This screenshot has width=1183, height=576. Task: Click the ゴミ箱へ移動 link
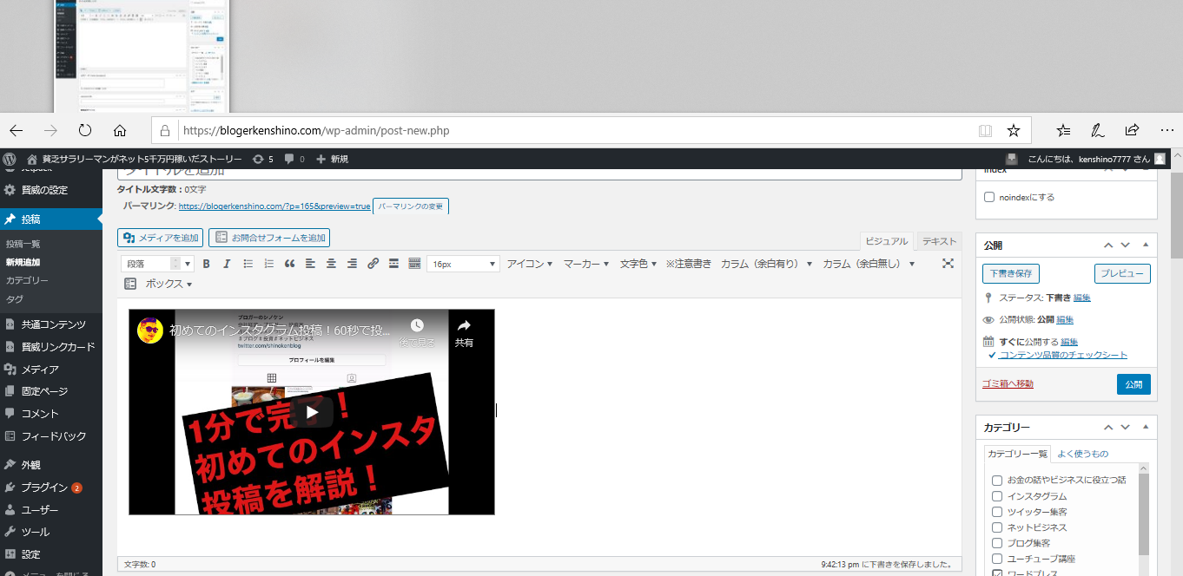click(1008, 383)
